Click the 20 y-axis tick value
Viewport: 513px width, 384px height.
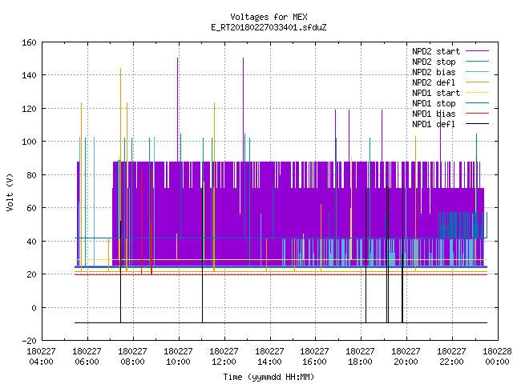(x=31, y=274)
